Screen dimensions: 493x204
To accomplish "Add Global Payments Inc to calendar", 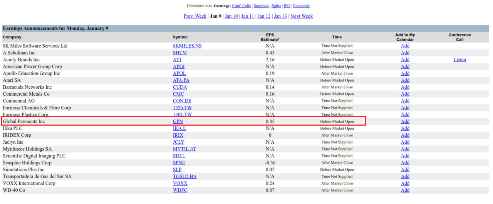I will click(405, 122).
